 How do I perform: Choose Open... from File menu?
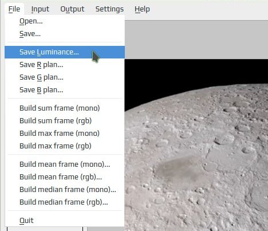click(x=65, y=21)
